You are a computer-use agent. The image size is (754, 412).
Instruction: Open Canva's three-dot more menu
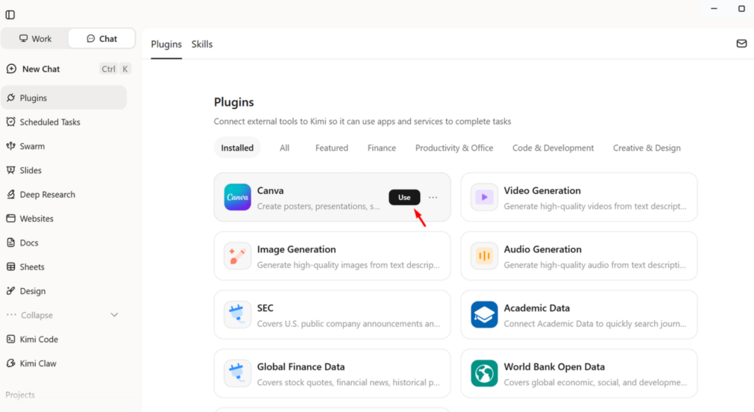[433, 197]
